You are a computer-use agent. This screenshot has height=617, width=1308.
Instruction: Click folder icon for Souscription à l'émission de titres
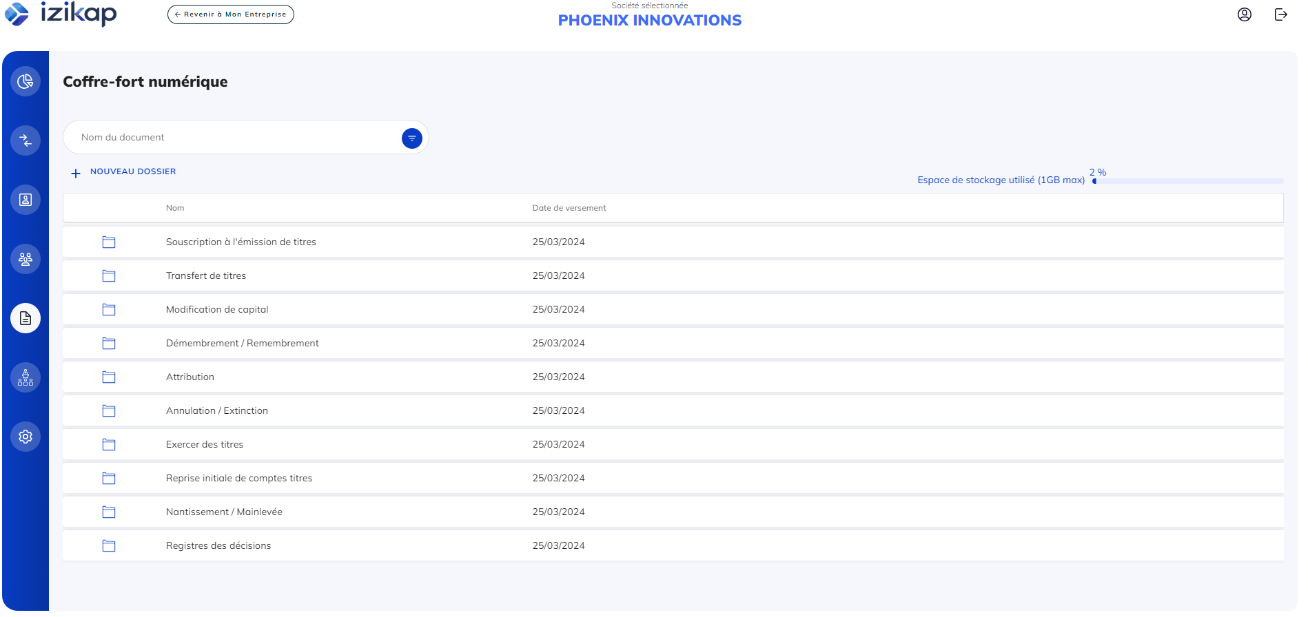pyautogui.click(x=109, y=242)
